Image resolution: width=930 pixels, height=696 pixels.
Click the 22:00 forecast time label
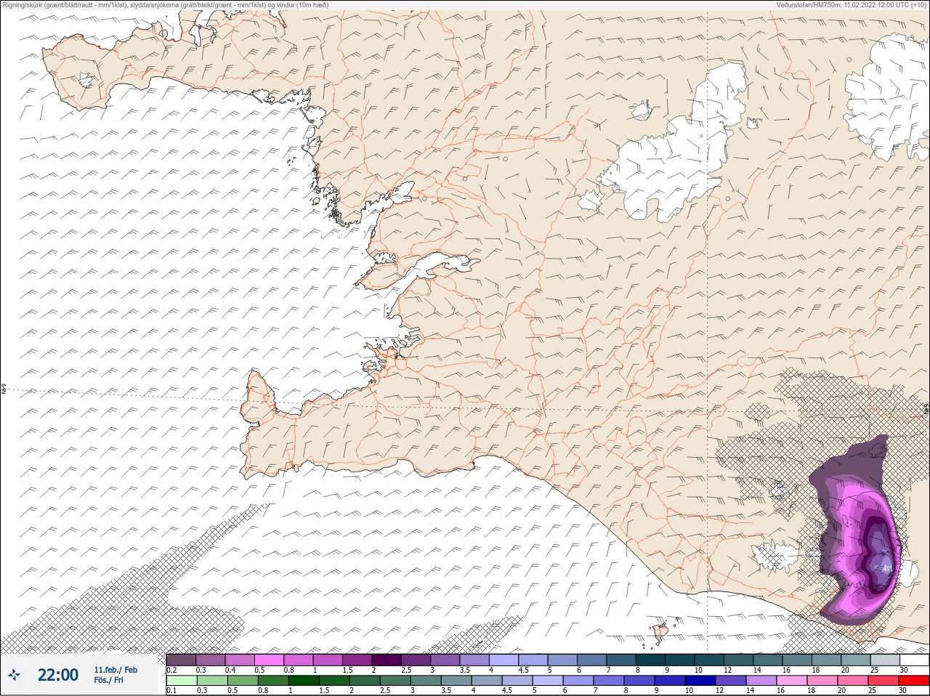[58, 675]
